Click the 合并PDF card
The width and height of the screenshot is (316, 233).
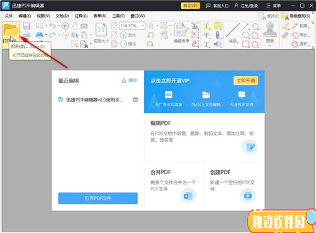tap(174, 186)
